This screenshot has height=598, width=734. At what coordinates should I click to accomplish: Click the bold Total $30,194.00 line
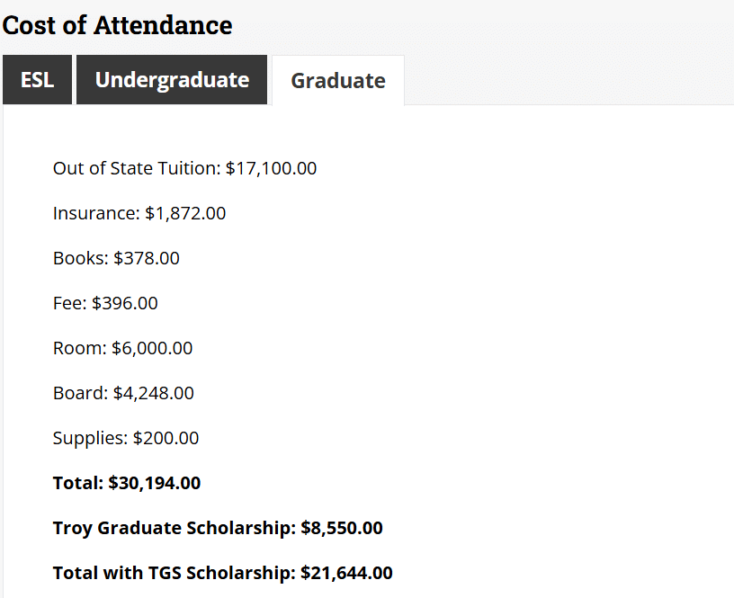pos(127,483)
